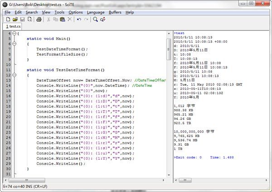
Task: Click output line '988.38 KB'
Action: click(183, 110)
